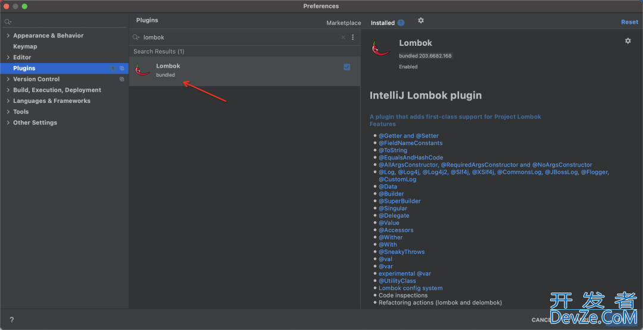This screenshot has width=643, height=330.
Task: Open the @ToString link
Action: pos(393,150)
